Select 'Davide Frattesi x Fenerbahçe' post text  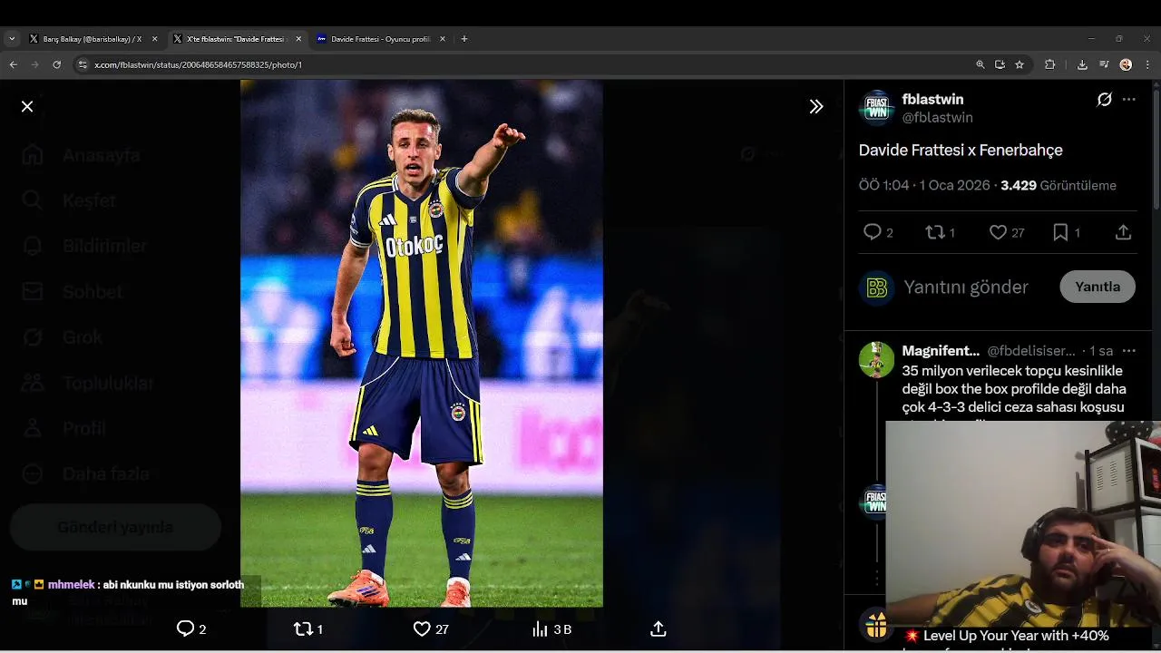click(x=961, y=151)
